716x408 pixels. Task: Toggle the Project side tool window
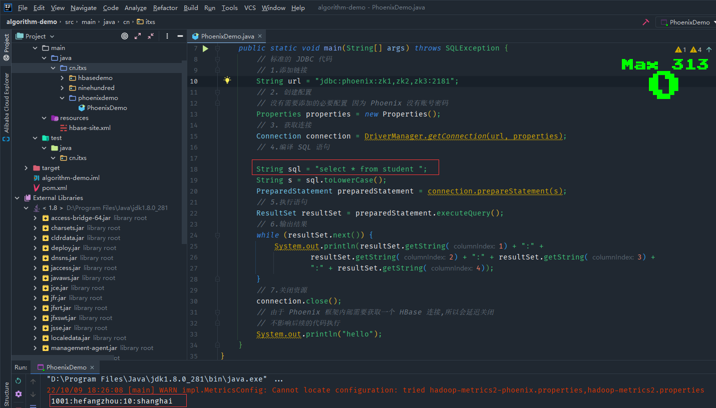[6, 47]
